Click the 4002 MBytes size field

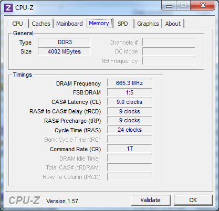pos(64,51)
